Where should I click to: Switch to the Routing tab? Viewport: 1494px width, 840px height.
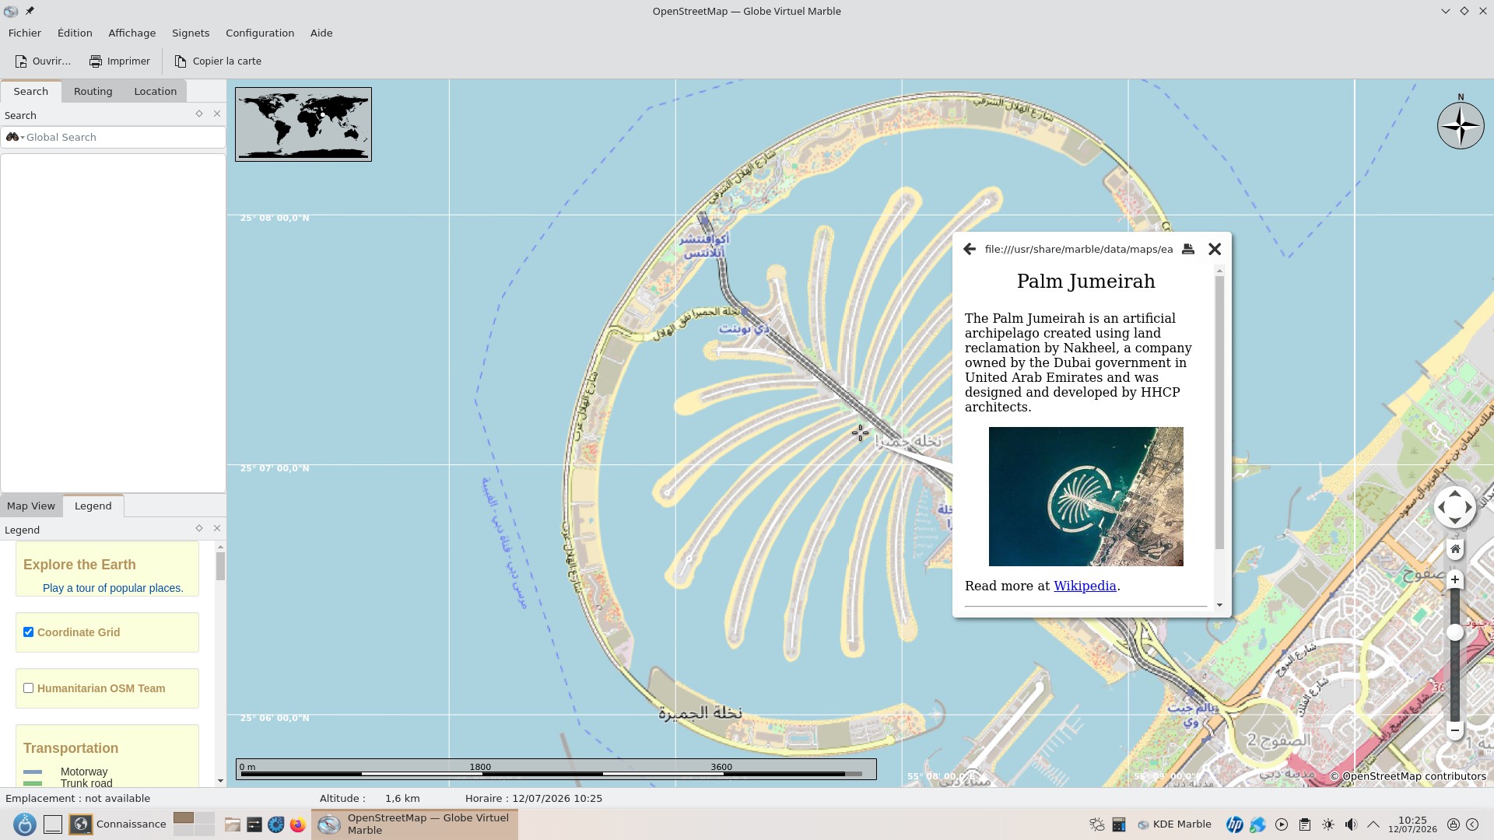(x=93, y=91)
